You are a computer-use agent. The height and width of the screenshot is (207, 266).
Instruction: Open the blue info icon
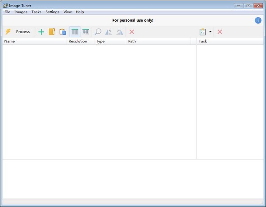tap(258, 20)
